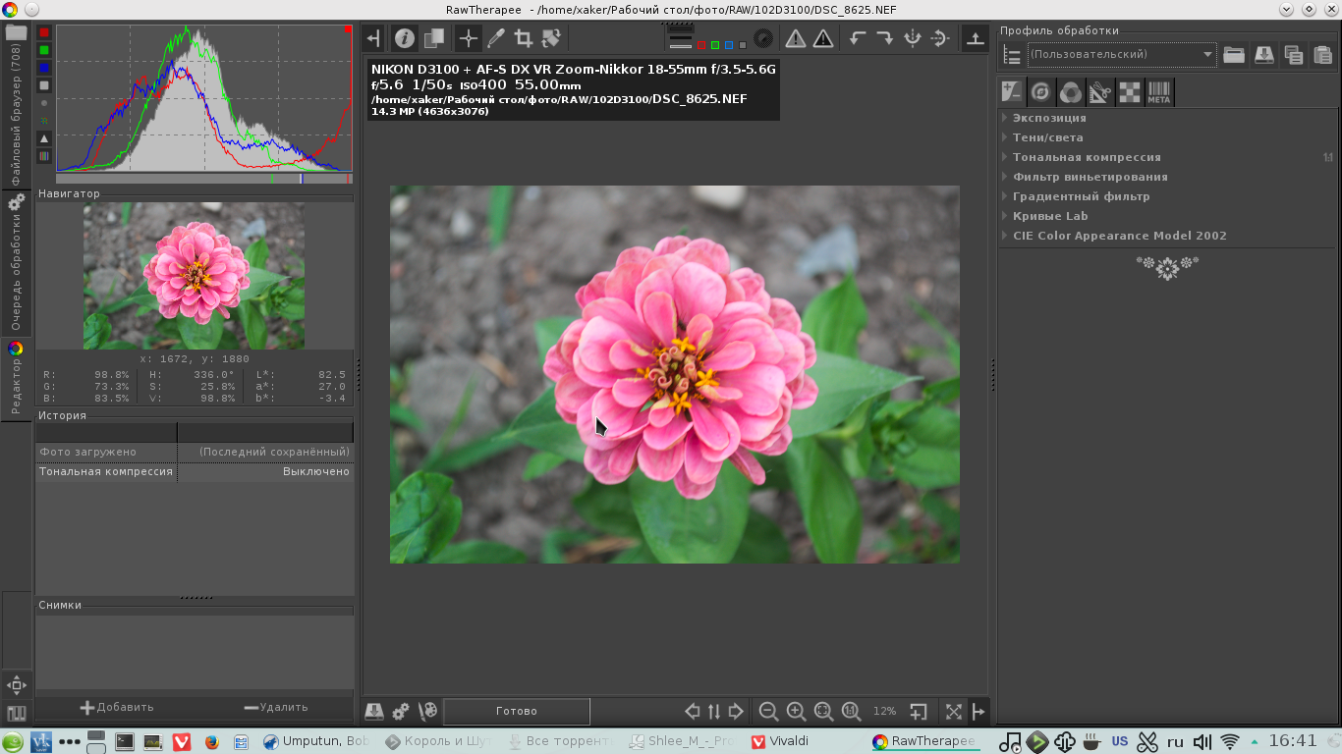Open the Редактор vertical tab

pyautogui.click(x=16, y=379)
